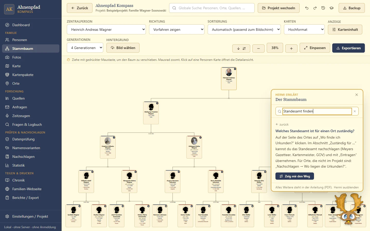Click the 38% zoom level indicator
Screen dimensions: 370x231
[x=275, y=48]
